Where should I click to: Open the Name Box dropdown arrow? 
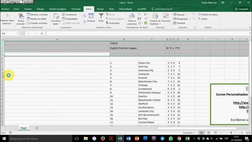17,33
